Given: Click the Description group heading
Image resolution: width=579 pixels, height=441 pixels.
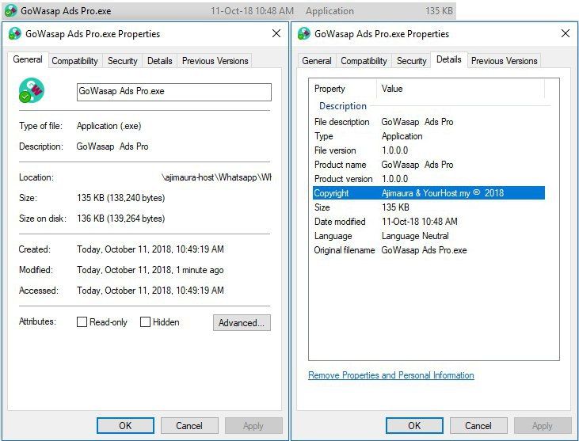Looking at the screenshot, I should click(x=343, y=106).
